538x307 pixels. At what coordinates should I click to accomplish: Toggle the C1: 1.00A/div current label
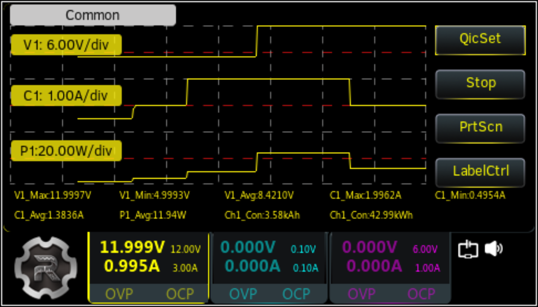tap(66, 95)
